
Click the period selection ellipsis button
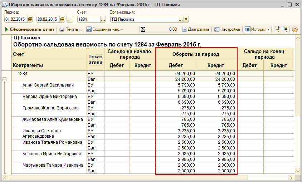[x=70, y=19]
